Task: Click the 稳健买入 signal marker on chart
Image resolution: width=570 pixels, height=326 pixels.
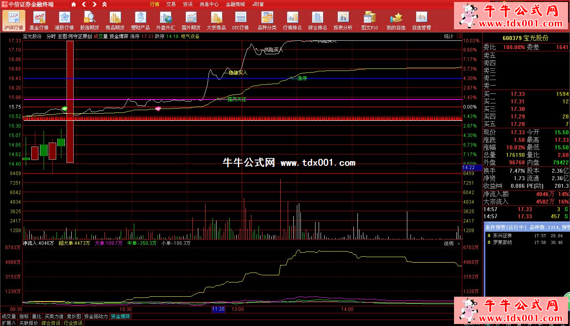Action: [x=238, y=73]
